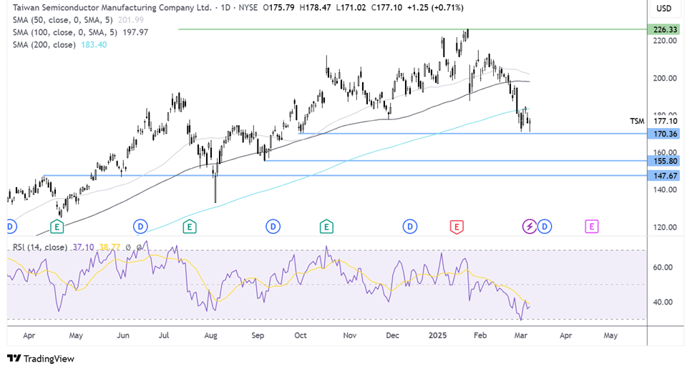Click the Feb label on the time axis
The height and width of the screenshot is (371, 692).
480,335
